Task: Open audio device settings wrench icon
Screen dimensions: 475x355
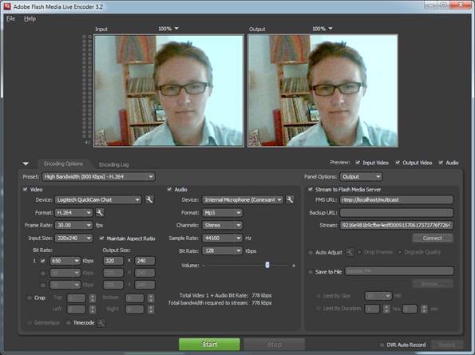Action: pyautogui.click(x=290, y=199)
